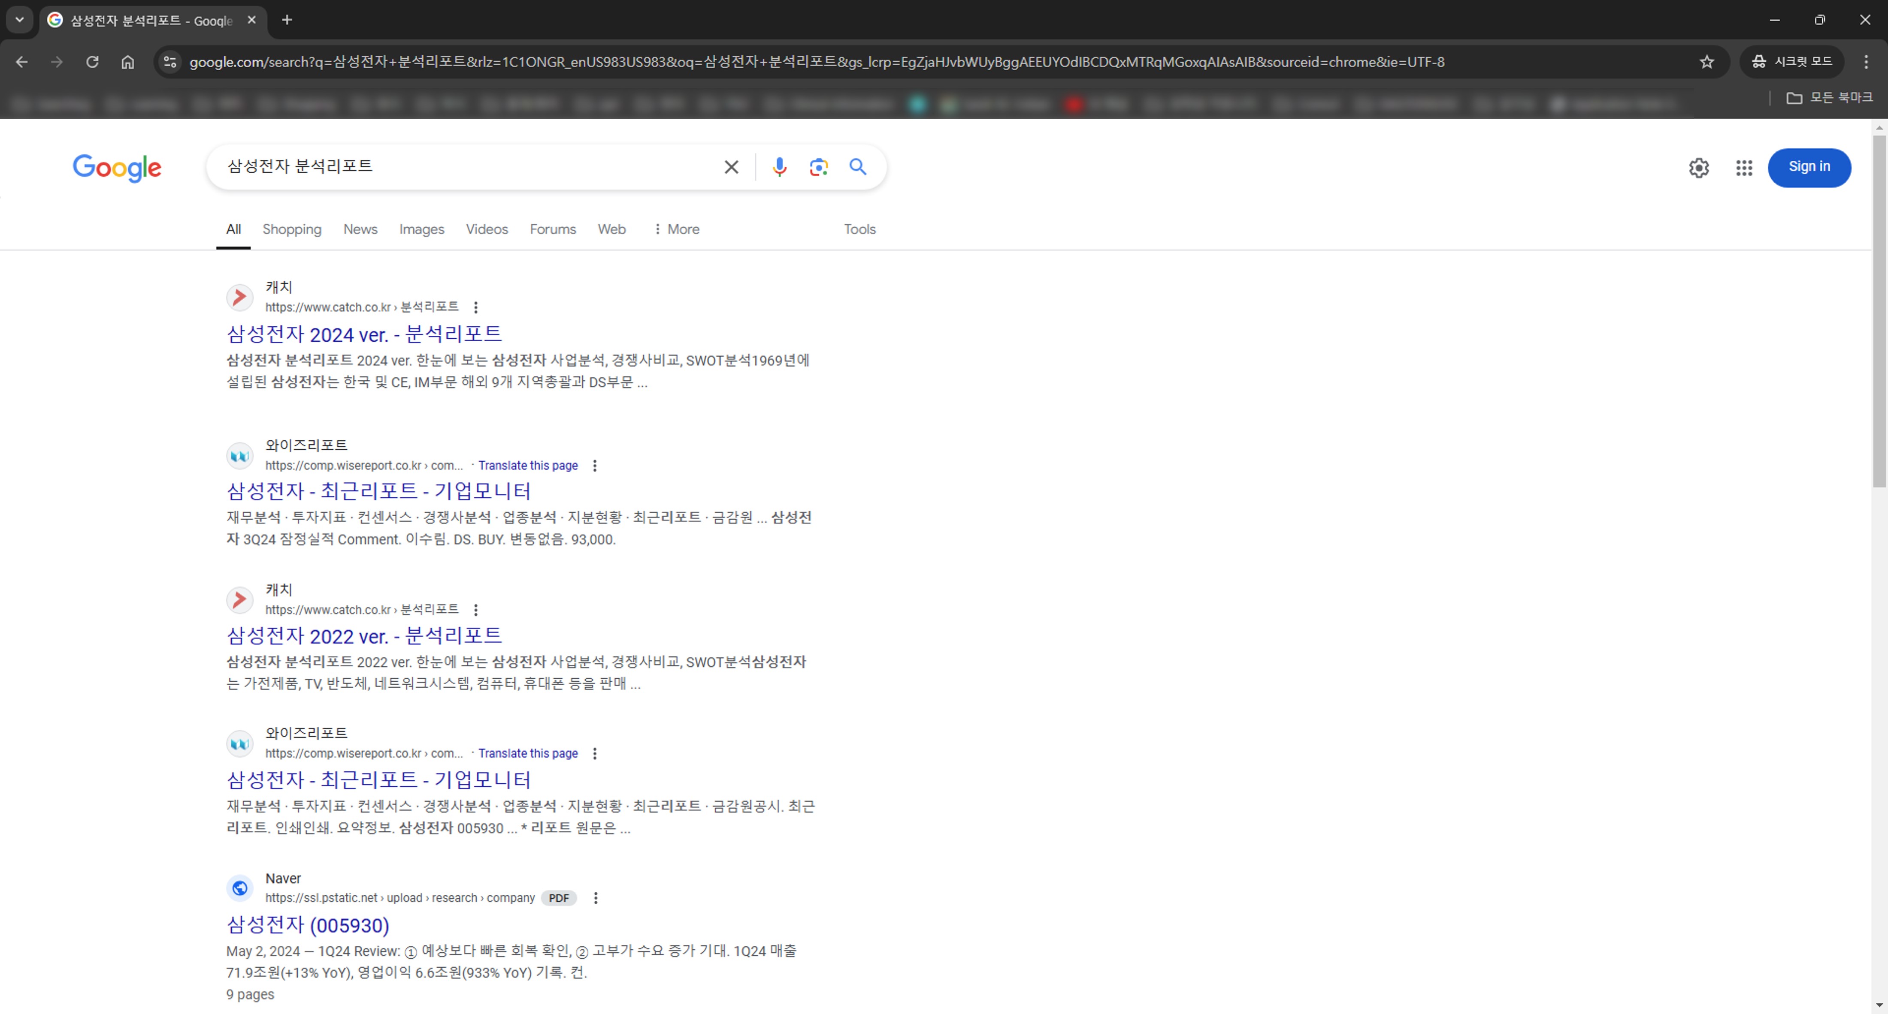This screenshot has width=1888, height=1014.
Task: Open options menu for the Naver PDF result
Action: pos(595,897)
